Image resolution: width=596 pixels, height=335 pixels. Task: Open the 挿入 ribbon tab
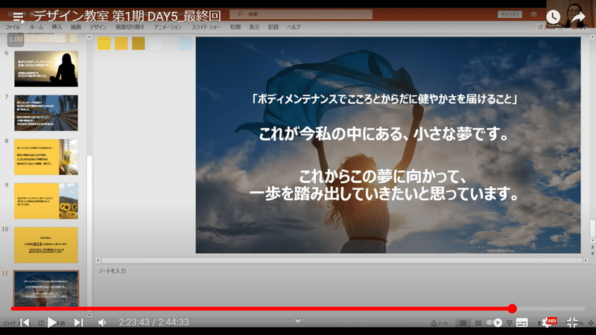(57, 28)
